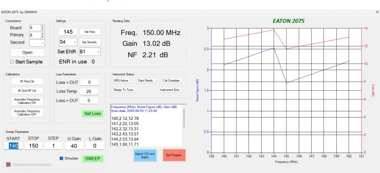Toggle the Simulate checkbox
Viewport: 380px width, 173px height.
(x=61, y=158)
